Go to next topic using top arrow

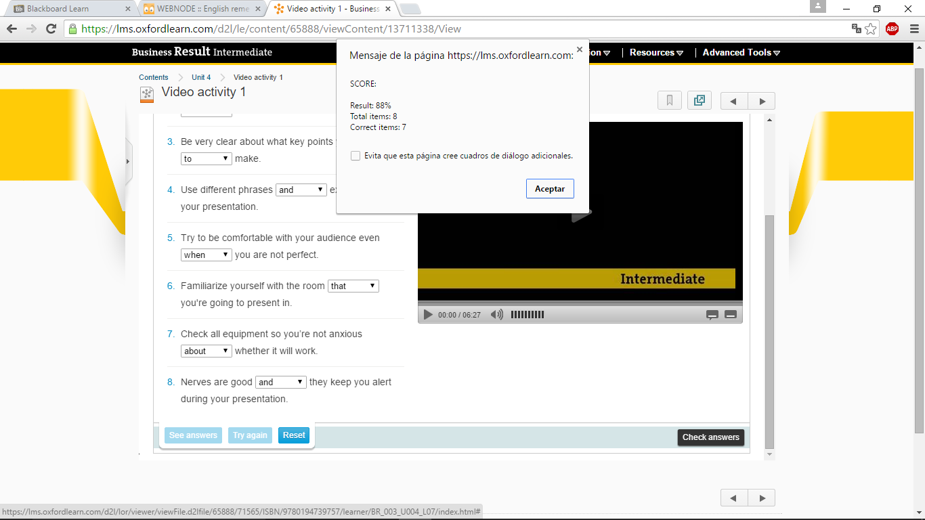click(762, 102)
